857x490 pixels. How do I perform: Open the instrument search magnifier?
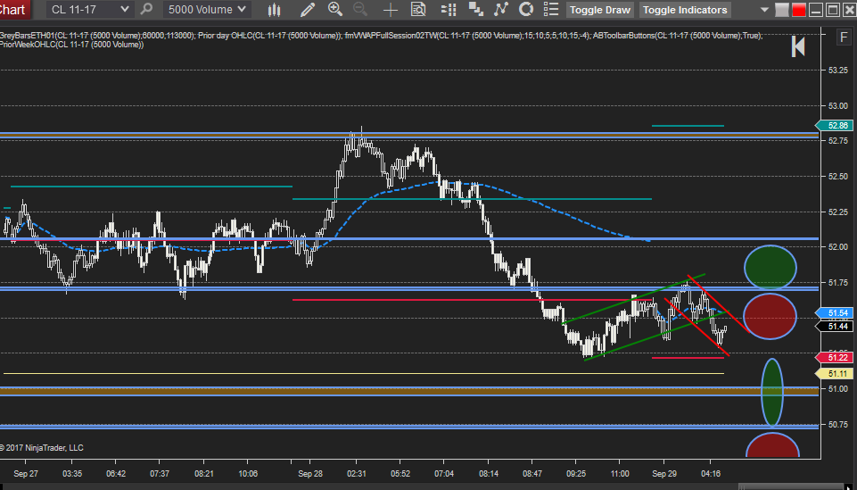[x=146, y=9]
